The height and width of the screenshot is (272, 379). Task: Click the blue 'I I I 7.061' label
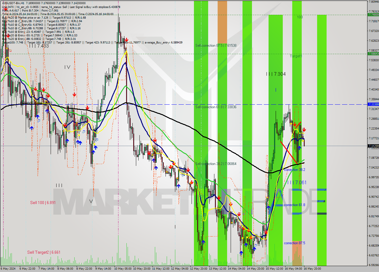coord(297,182)
